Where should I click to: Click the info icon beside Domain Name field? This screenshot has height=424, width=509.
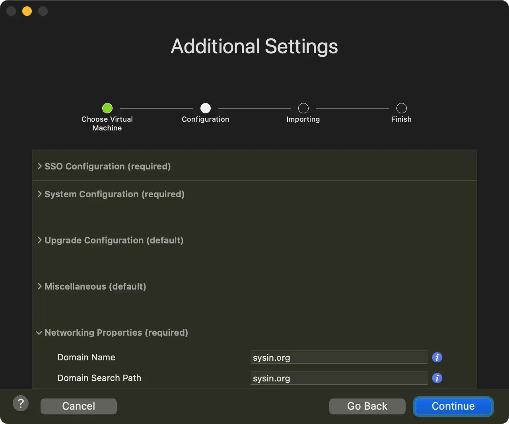click(x=437, y=358)
